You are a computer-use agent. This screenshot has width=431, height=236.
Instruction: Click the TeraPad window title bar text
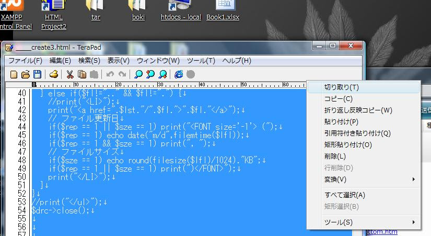point(59,48)
